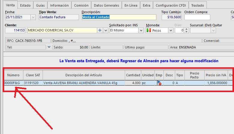234x134 pixels.
Task: Click the flag icon in Emp column
Action: tap(159, 83)
